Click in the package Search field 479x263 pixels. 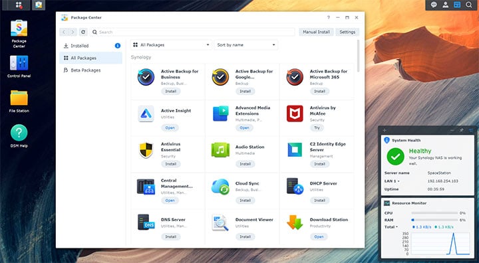point(192,32)
